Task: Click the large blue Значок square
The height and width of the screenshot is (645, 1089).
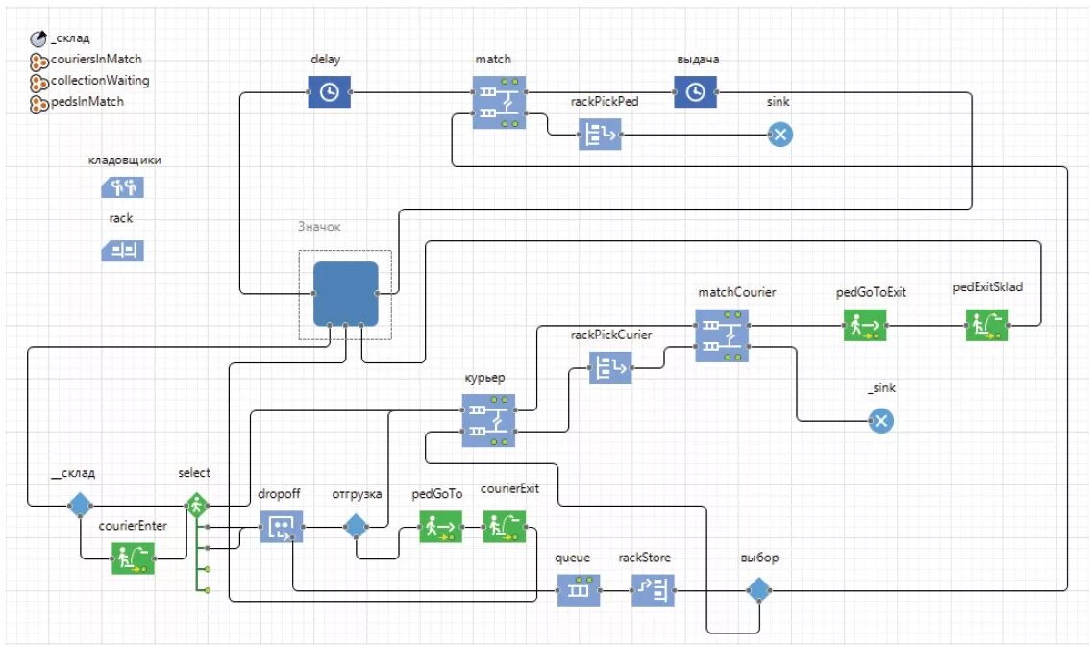Action: click(346, 294)
